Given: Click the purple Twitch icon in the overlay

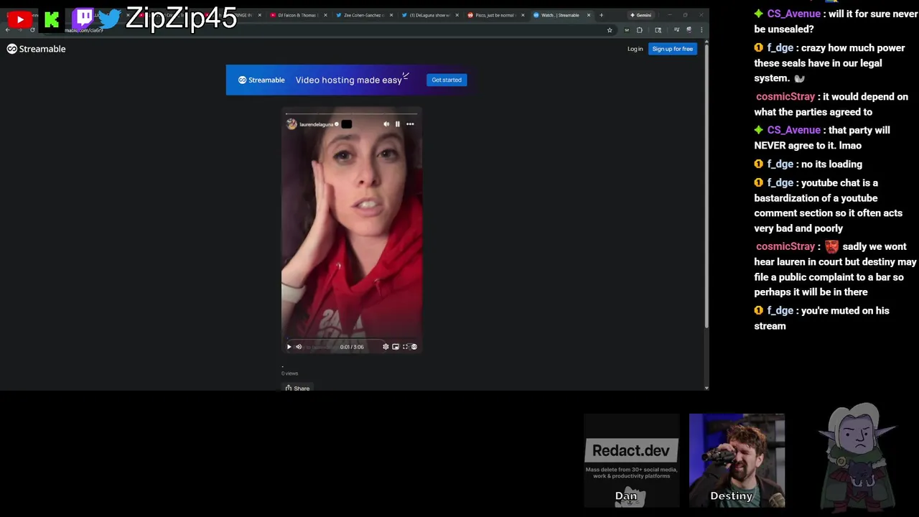Looking at the screenshot, I should [84, 18].
